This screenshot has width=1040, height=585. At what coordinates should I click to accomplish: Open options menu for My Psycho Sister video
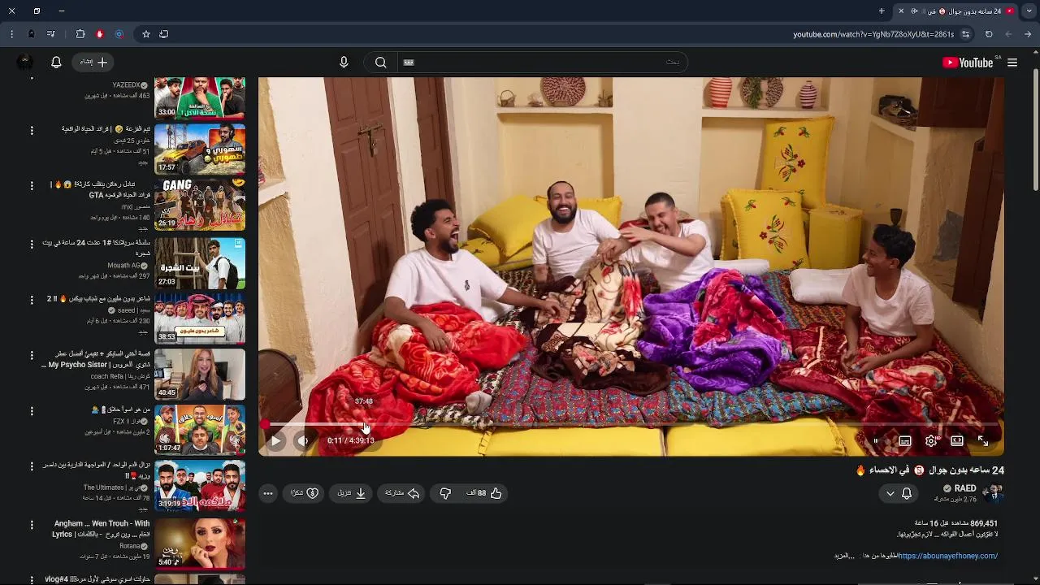pyautogui.click(x=32, y=356)
